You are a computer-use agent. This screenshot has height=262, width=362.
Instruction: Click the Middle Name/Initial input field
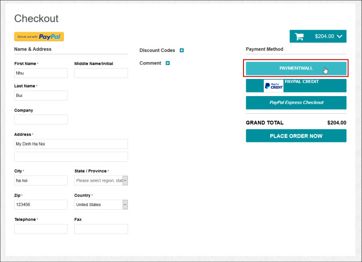coord(101,73)
